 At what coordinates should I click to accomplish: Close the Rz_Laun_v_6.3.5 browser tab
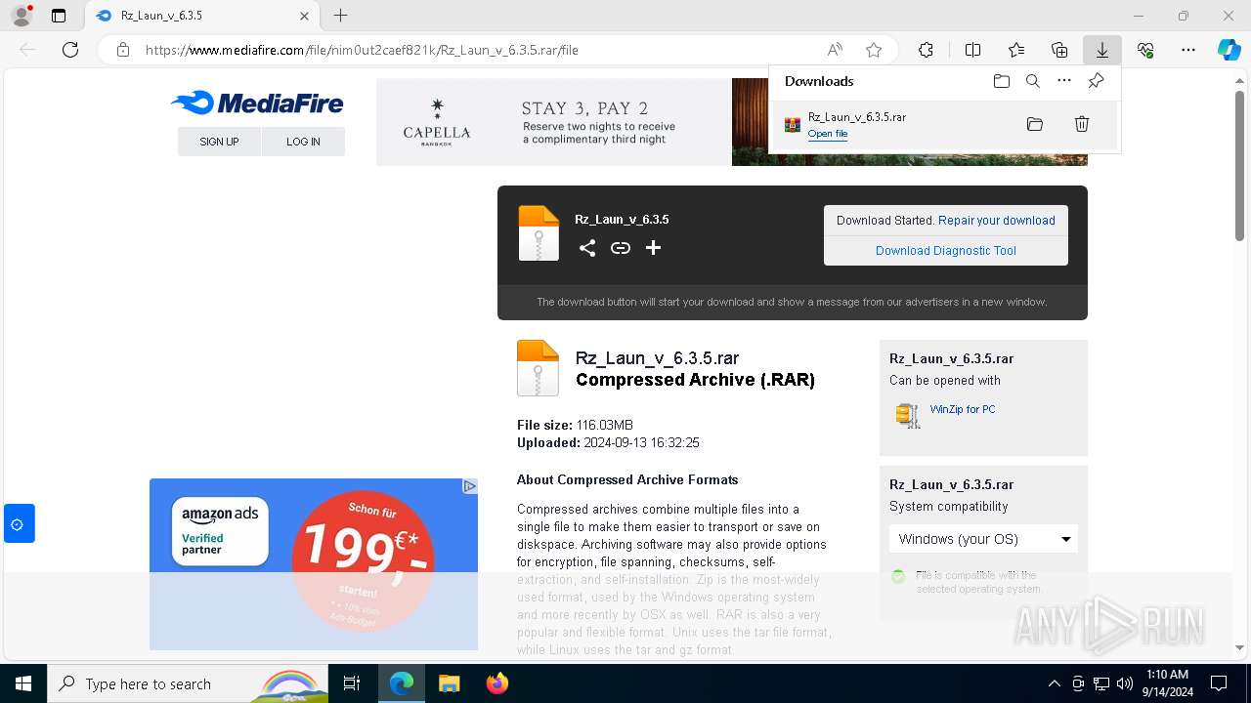[304, 16]
